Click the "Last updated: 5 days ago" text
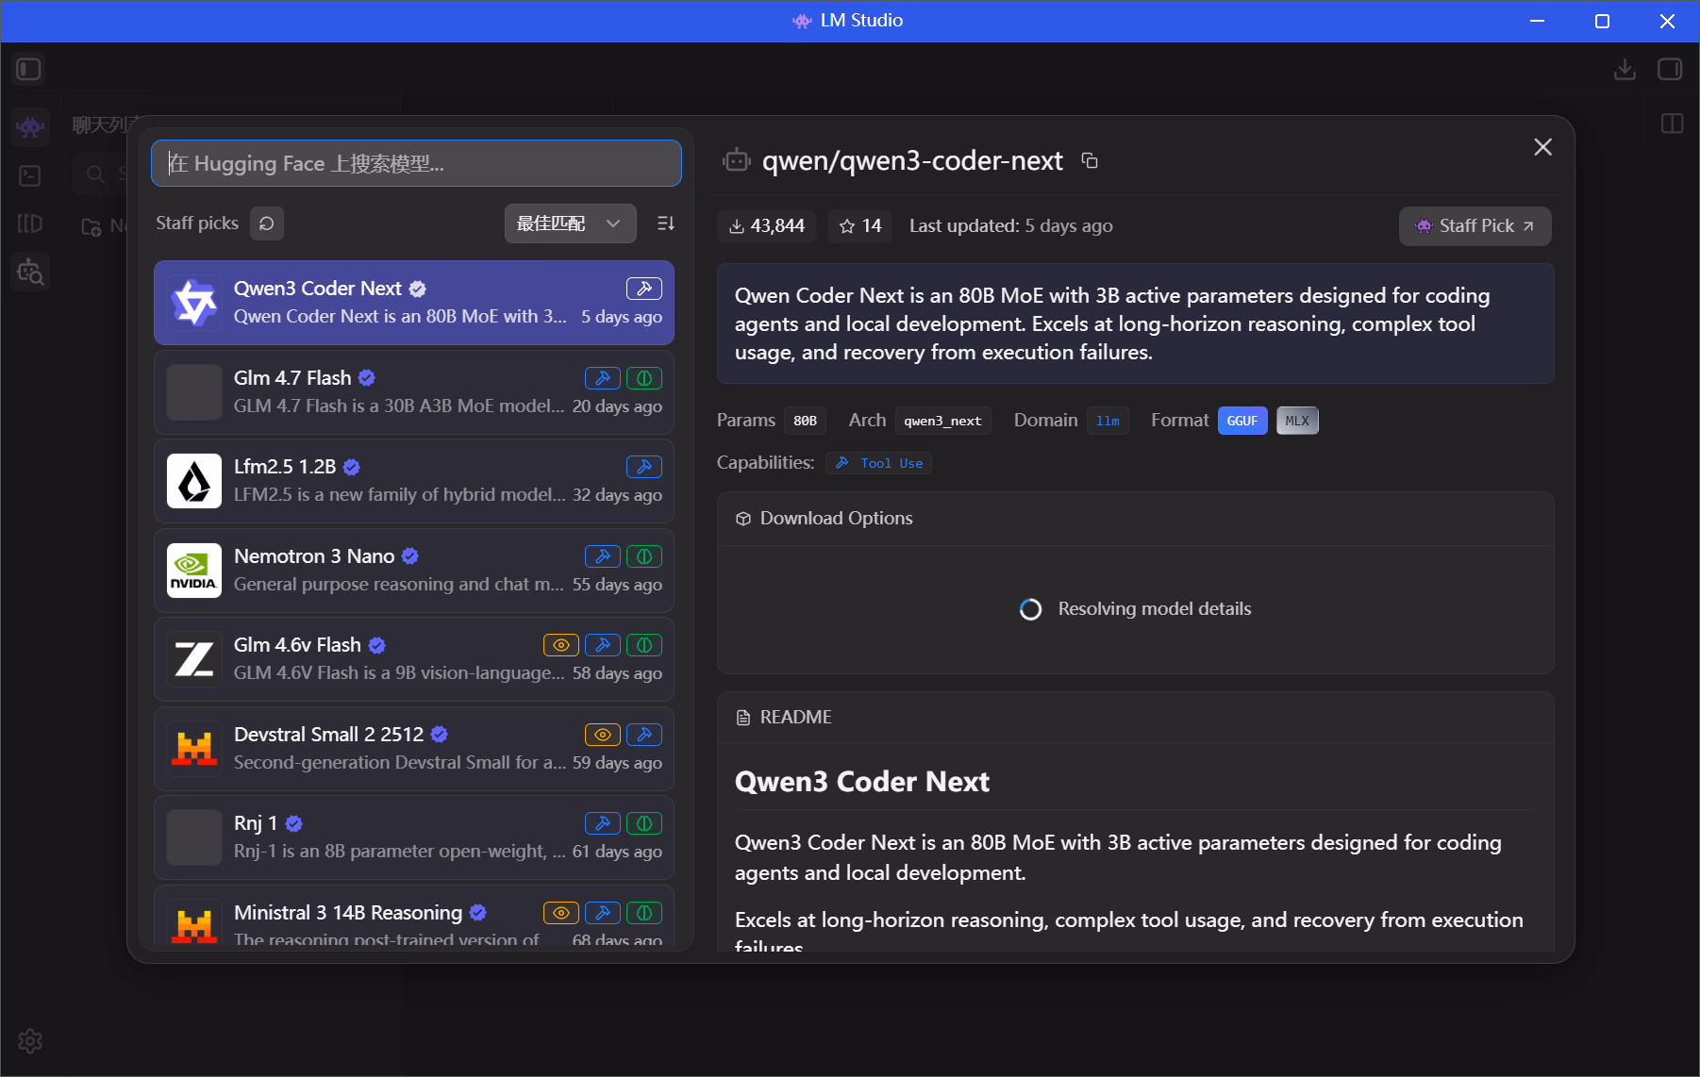The image size is (1700, 1077). [x=1011, y=226]
